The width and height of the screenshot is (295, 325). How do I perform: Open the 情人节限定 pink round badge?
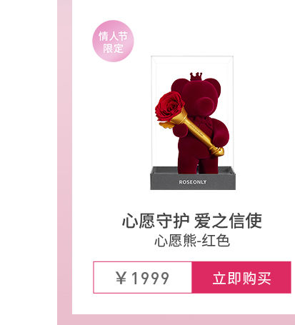click(113, 41)
